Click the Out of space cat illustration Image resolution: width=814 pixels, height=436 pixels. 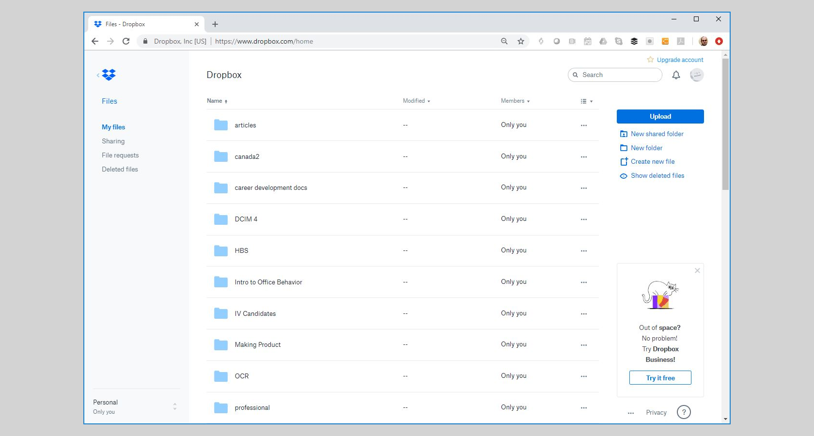(660, 295)
